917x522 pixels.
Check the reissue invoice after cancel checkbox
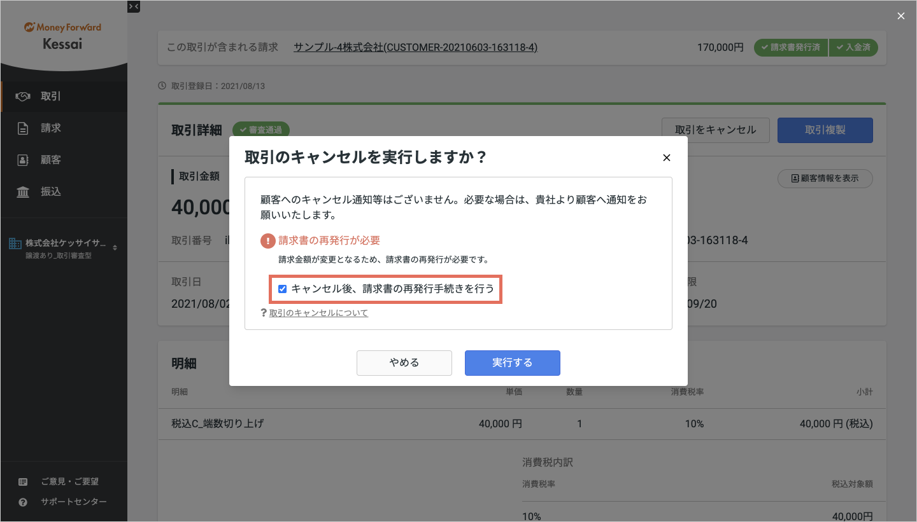tap(283, 289)
